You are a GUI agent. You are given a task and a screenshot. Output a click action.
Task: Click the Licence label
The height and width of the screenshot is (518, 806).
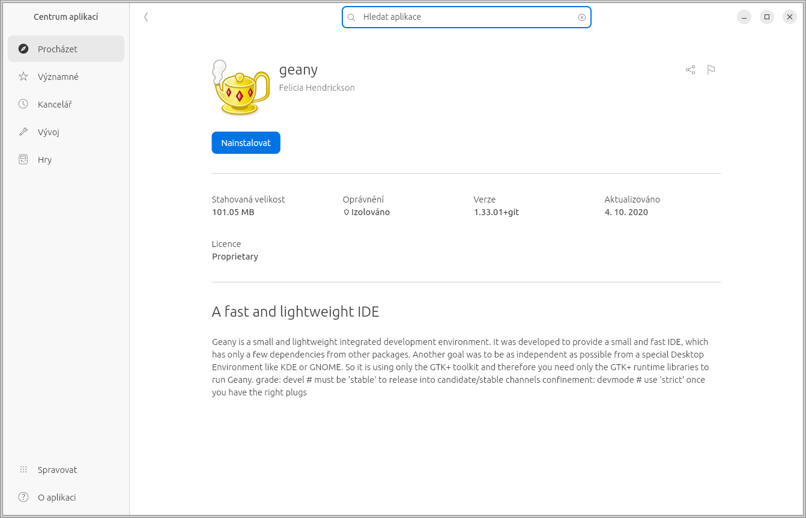click(x=226, y=244)
